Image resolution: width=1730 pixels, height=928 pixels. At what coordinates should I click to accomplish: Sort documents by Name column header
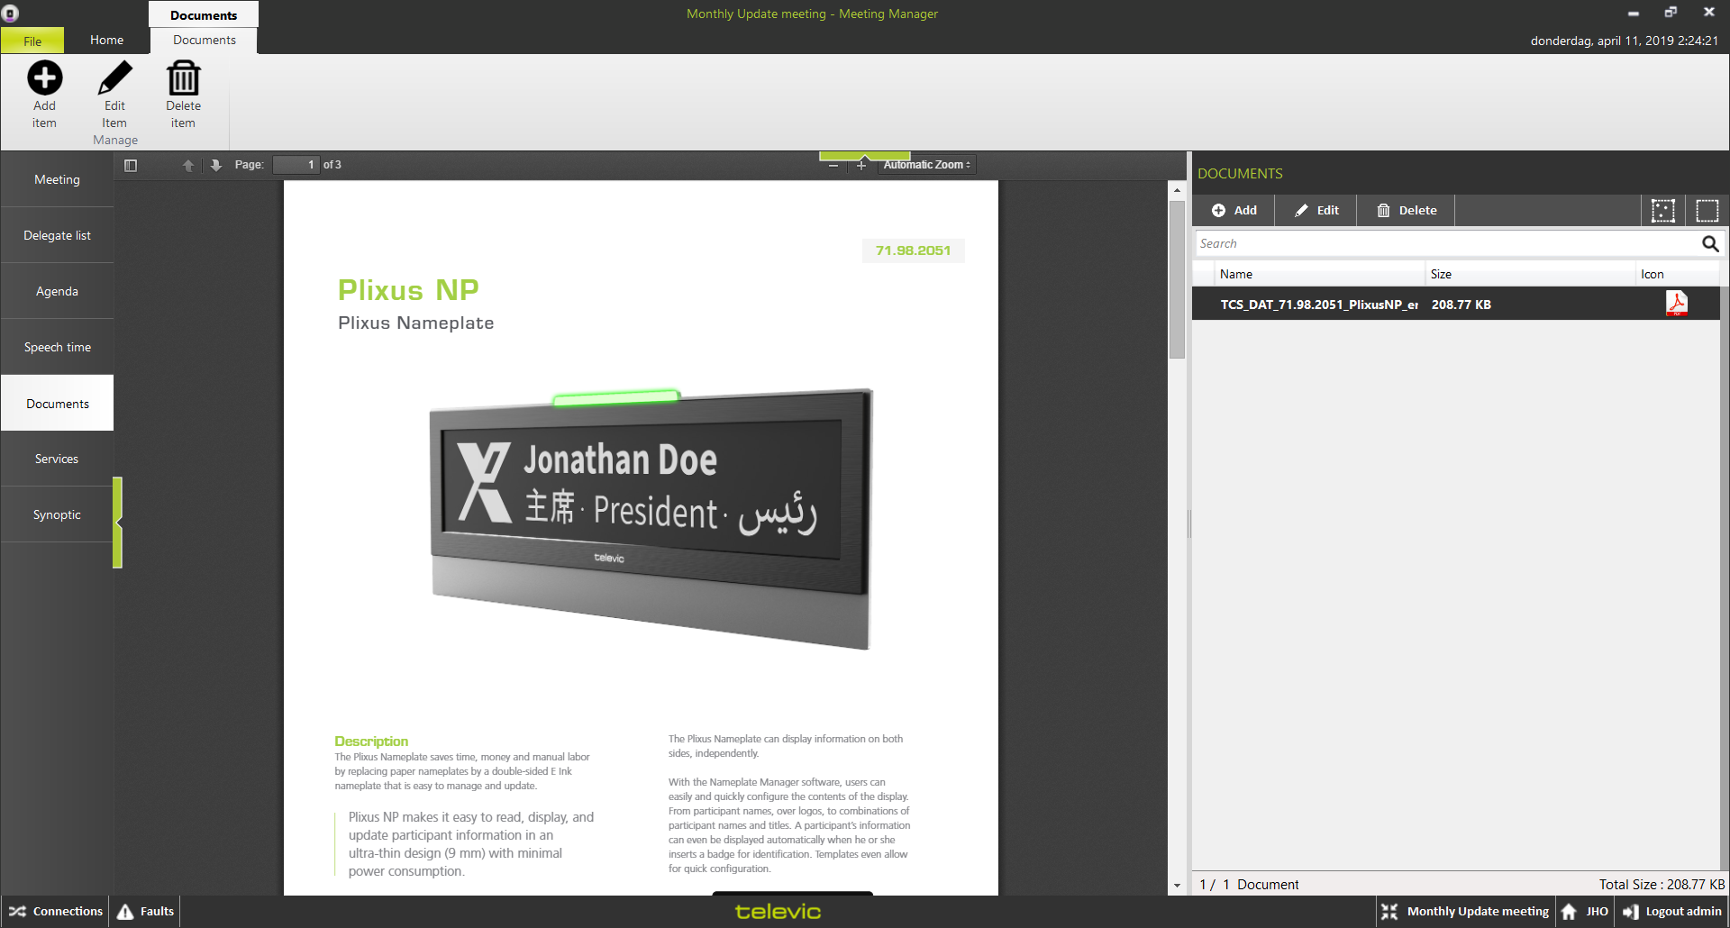(1236, 274)
